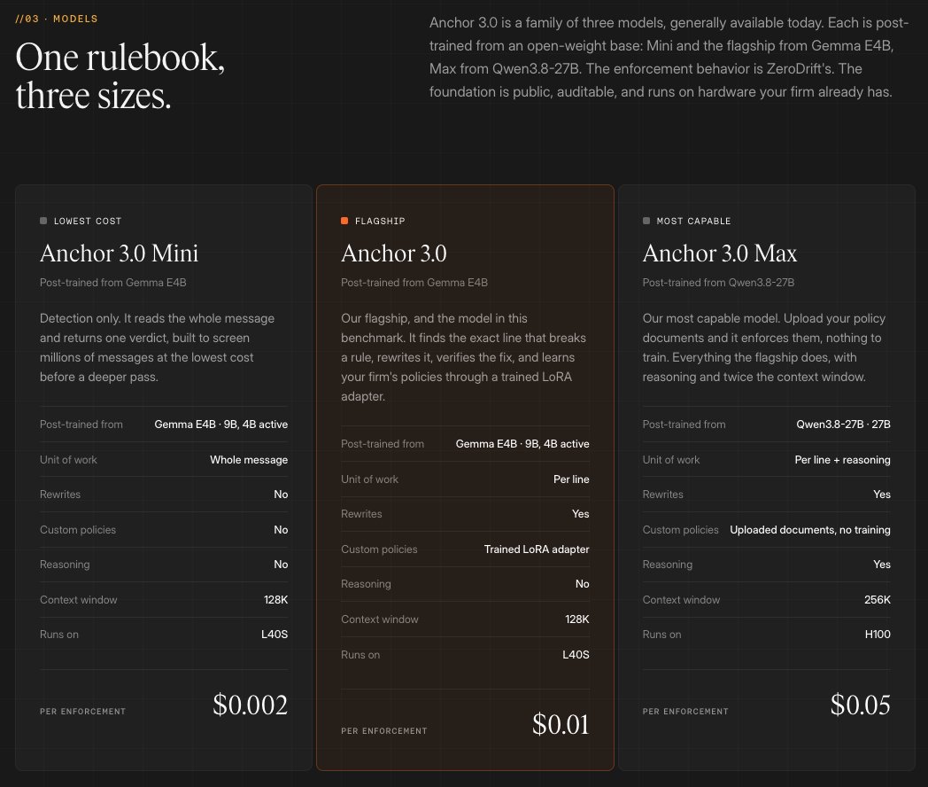Click 'Uploaded documents, no training' value
Screen dimensions: 928x787
click(x=810, y=530)
